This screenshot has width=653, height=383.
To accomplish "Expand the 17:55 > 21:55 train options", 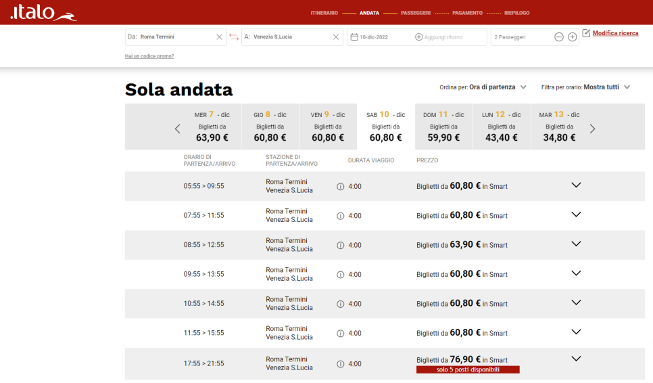I will [576, 359].
